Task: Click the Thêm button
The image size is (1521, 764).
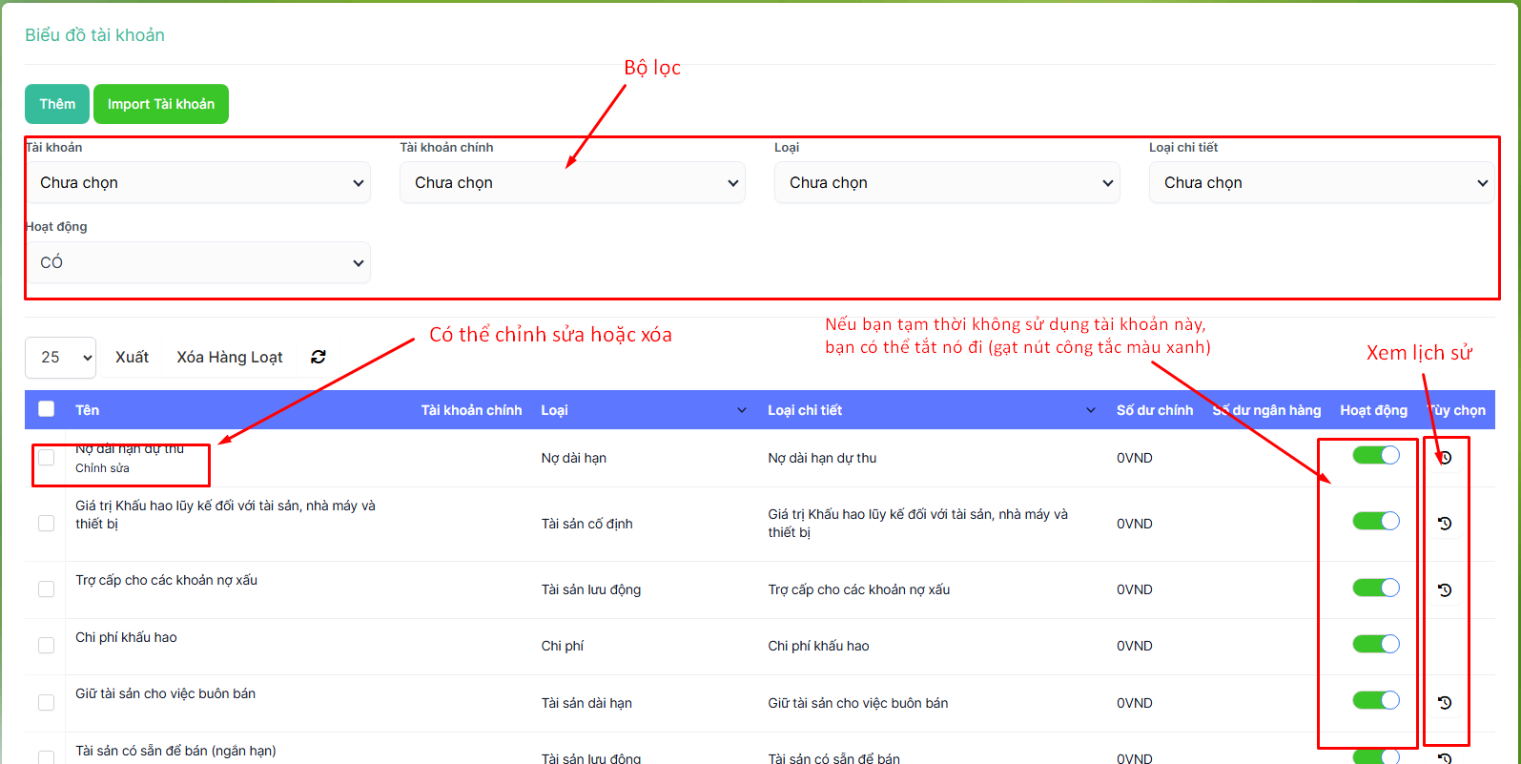Action: (57, 104)
